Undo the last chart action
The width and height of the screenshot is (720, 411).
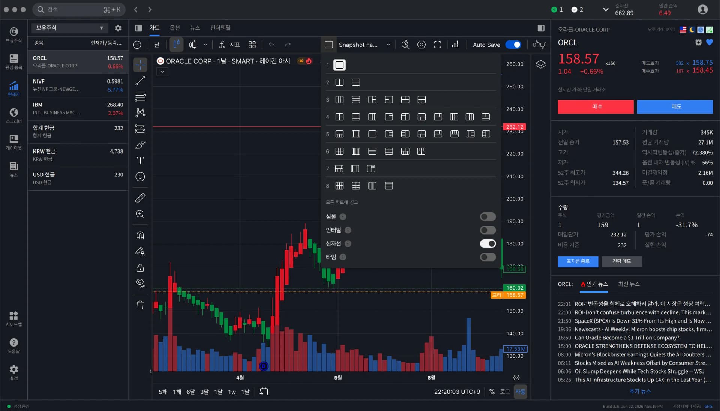pos(272,45)
